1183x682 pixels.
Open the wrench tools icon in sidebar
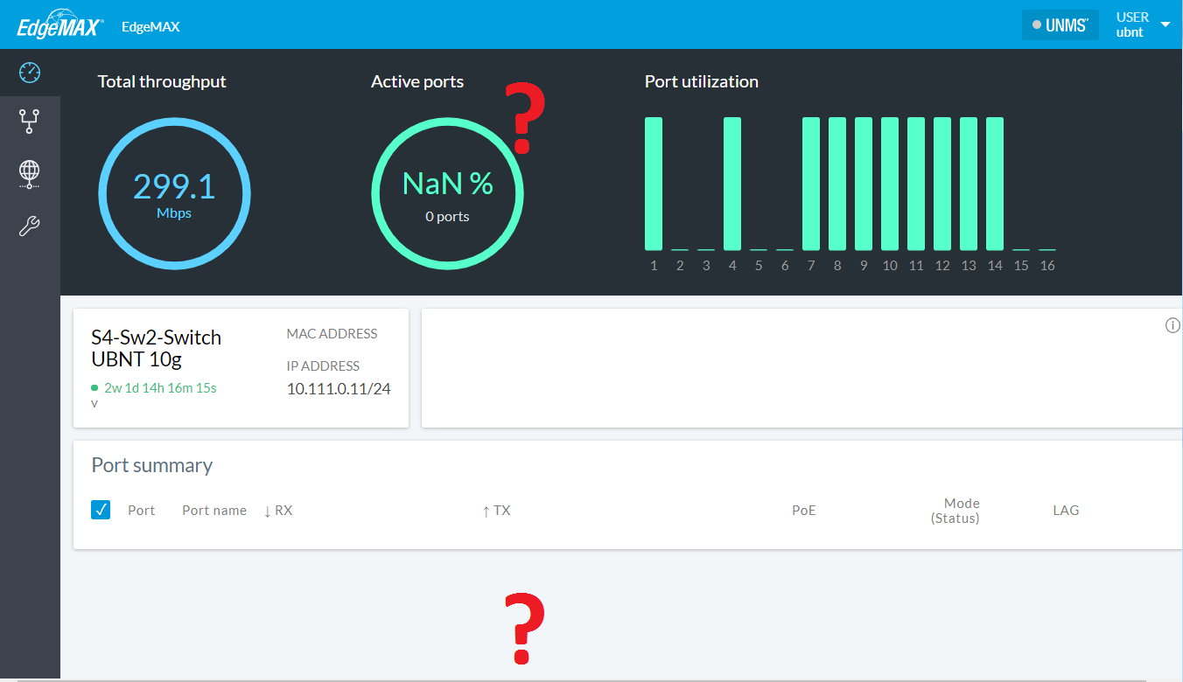(x=30, y=227)
